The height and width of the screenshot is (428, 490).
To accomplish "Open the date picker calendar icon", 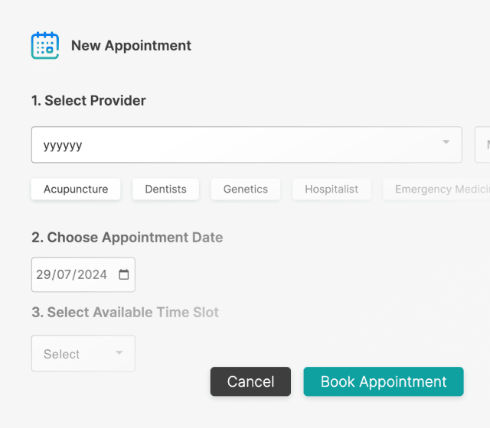I will pos(124,274).
